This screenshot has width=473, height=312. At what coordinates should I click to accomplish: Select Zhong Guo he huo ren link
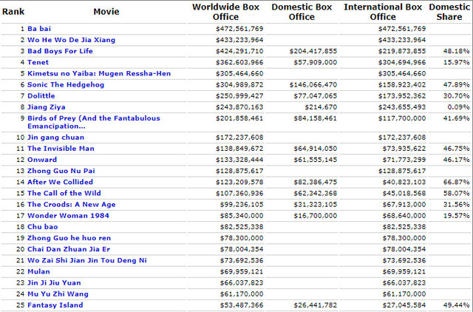tap(69, 238)
